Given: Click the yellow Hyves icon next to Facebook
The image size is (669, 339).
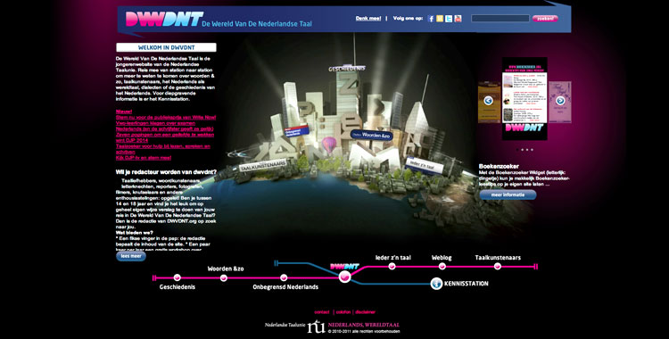Looking at the screenshot, I should pos(440,19).
